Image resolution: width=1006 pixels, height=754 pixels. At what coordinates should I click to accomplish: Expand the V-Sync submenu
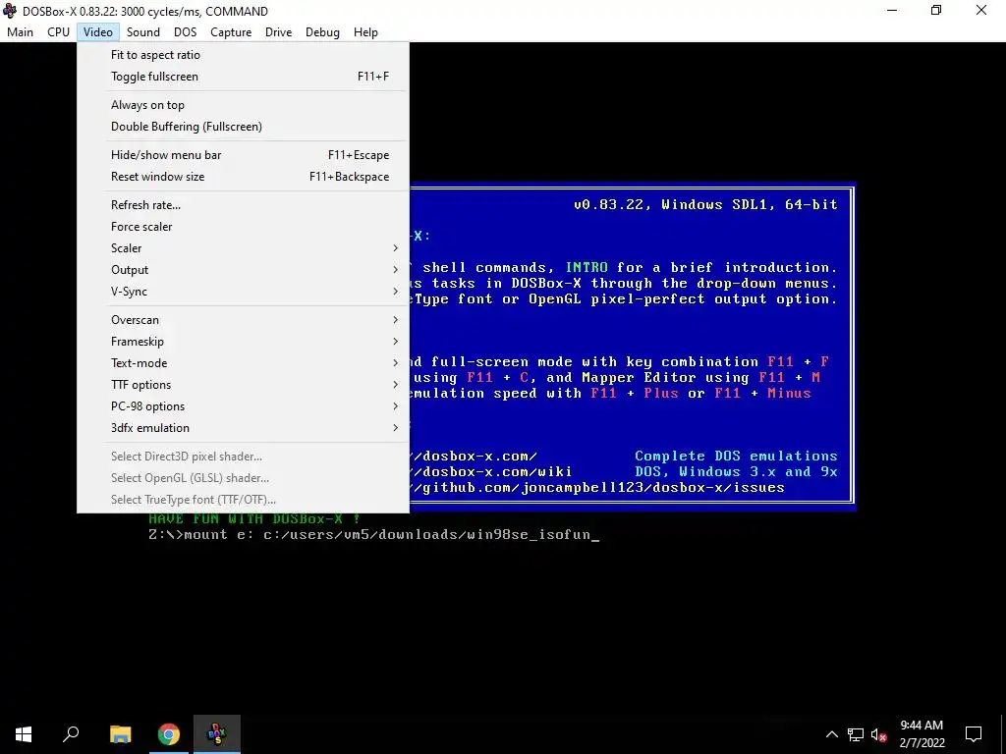243,291
